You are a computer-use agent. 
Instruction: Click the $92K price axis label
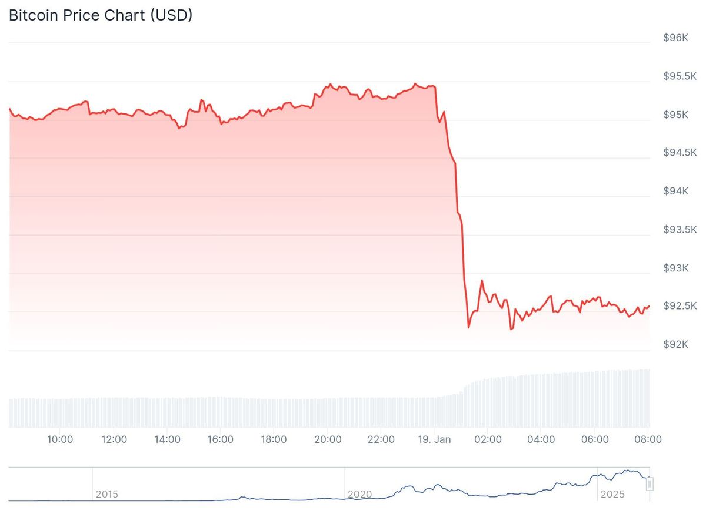click(675, 344)
